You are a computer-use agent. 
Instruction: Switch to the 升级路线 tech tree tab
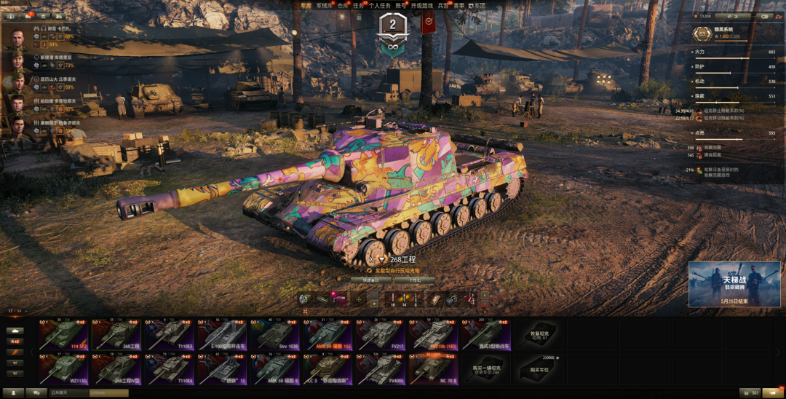coord(422,6)
